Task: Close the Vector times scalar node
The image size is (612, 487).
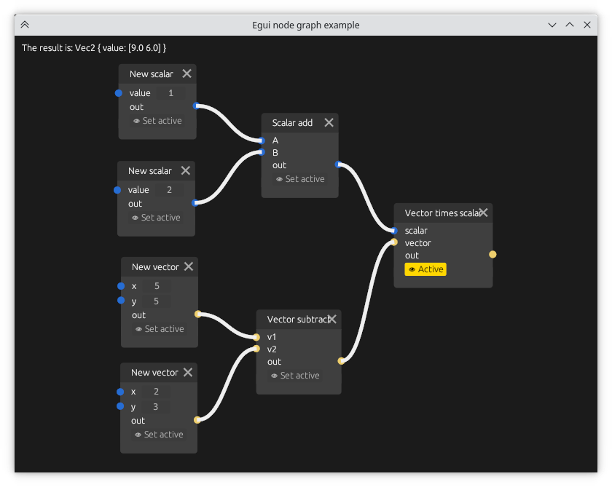Action: [483, 213]
